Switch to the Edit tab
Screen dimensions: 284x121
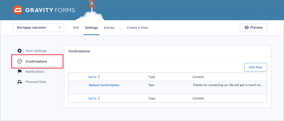pyautogui.click(x=76, y=28)
